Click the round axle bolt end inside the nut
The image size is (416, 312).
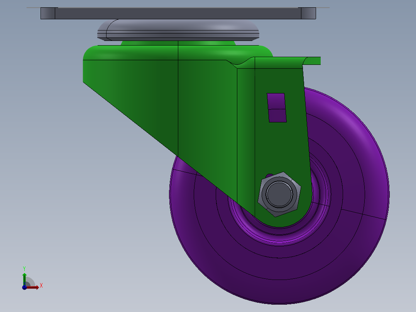(279, 193)
